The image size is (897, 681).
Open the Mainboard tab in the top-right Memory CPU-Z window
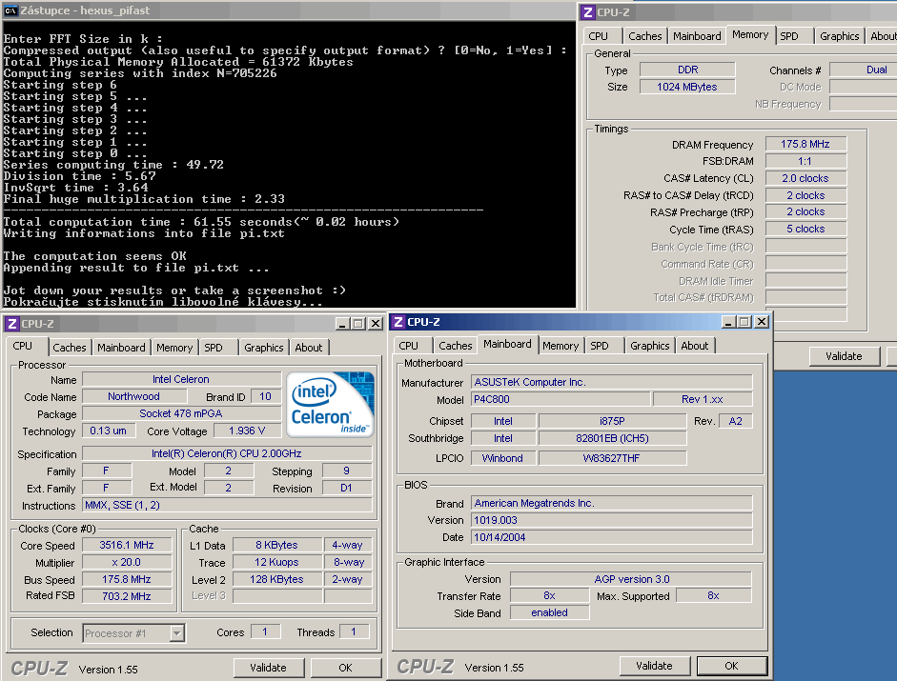coord(697,36)
